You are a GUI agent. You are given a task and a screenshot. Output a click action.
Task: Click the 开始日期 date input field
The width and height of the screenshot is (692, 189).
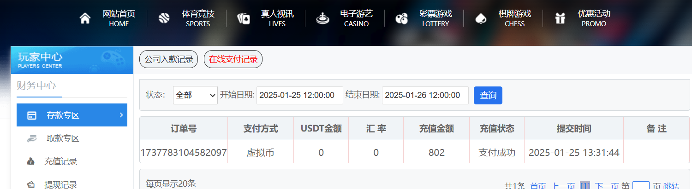300,95
